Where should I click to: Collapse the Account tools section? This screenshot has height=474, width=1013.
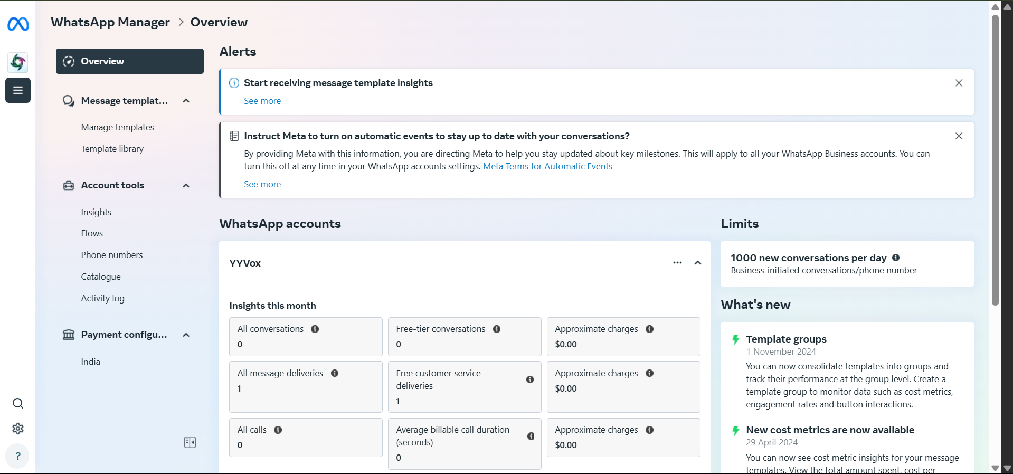click(186, 185)
